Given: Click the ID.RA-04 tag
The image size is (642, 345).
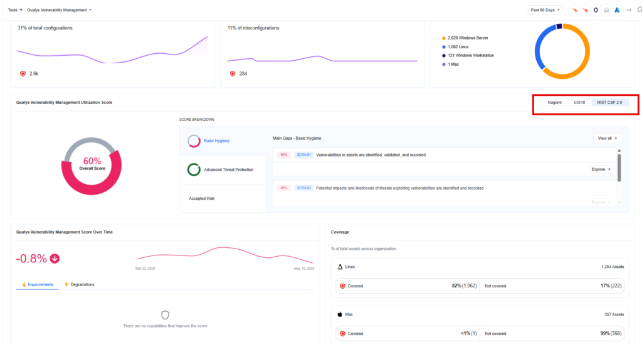Looking at the screenshot, I should pos(304,188).
